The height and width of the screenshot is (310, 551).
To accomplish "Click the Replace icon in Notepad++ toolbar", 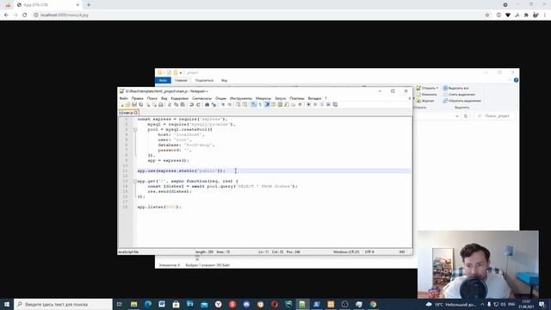I will [x=214, y=105].
